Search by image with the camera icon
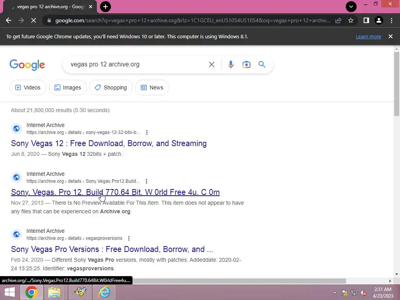 point(246,64)
